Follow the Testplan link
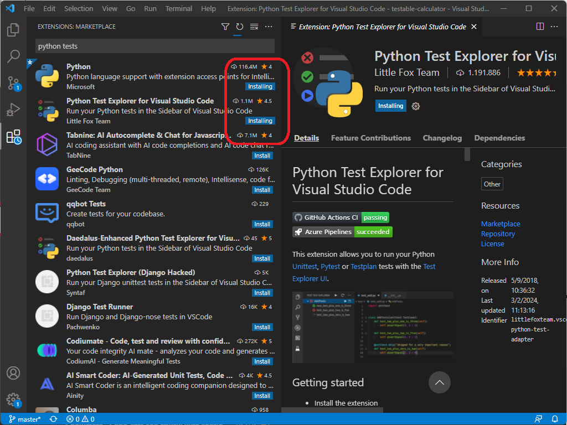The width and height of the screenshot is (567, 425). click(x=363, y=266)
